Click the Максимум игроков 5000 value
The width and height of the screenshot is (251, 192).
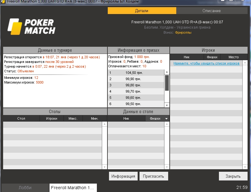(40, 83)
